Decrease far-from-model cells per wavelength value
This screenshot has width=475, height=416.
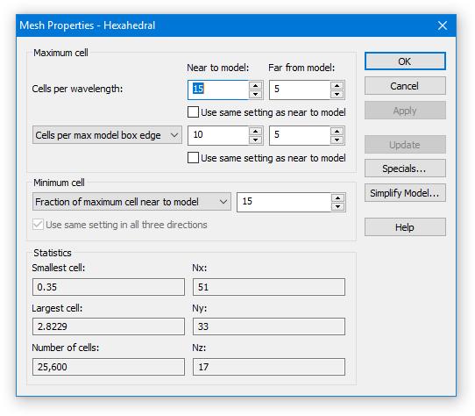click(x=337, y=95)
